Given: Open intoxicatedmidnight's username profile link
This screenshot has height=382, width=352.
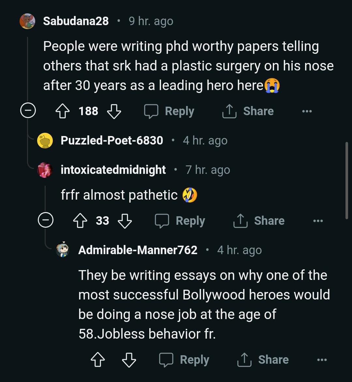Looking at the screenshot, I should pyautogui.click(x=113, y=170).
